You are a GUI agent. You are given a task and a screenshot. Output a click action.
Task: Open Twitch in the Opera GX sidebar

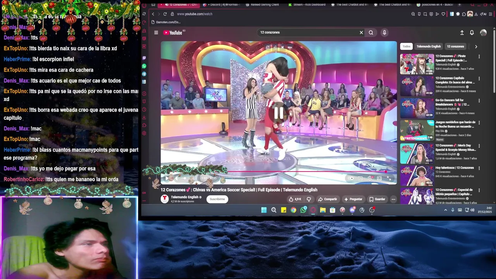tap(144, 58)
